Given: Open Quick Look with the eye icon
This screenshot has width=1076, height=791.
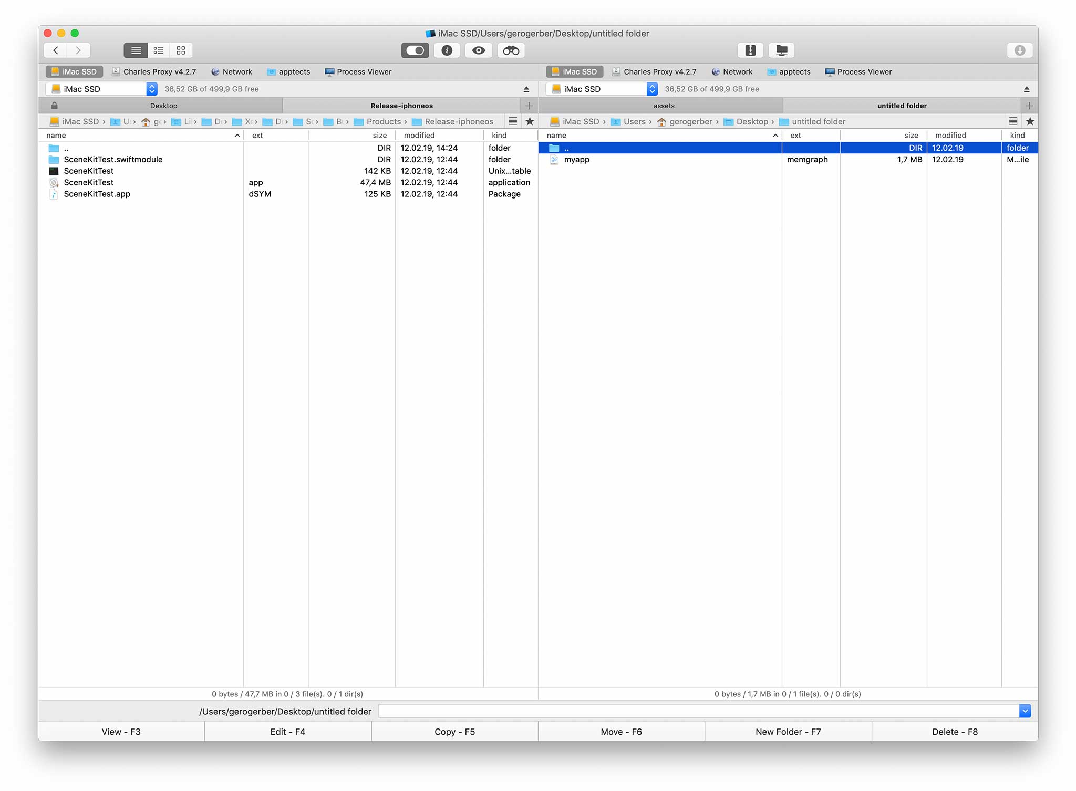Looking at the screenshot, I should pyautogui.click(x=478, y=50).
